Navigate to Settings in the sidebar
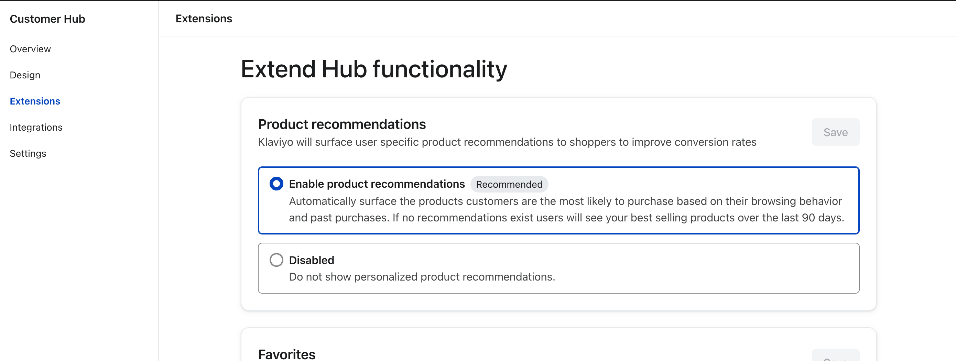956x361 pixels. 28,154
